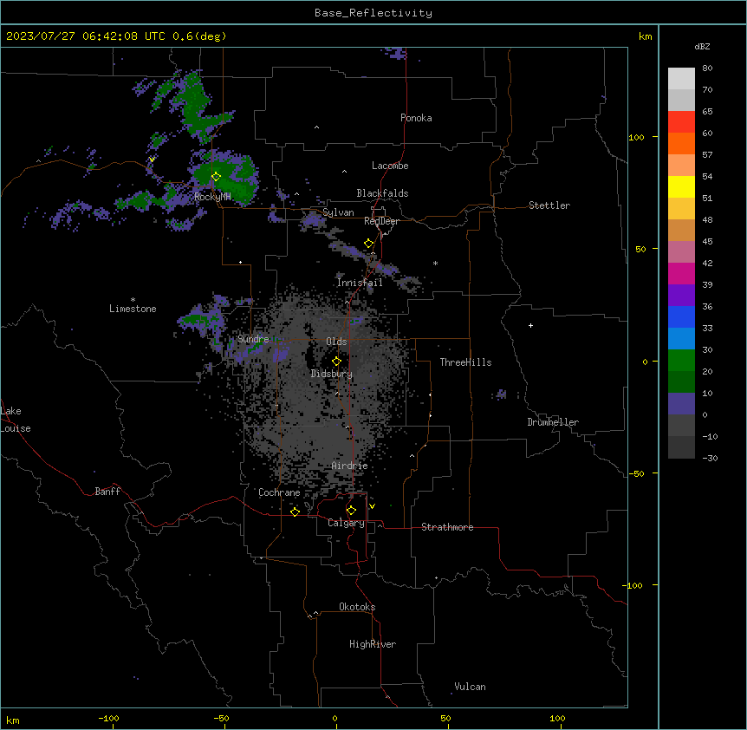The width and height of the screenshot is (747, 730).
Task: Select the magenta swatch in the dBZ legend
Action: click(x=681, y=273)
